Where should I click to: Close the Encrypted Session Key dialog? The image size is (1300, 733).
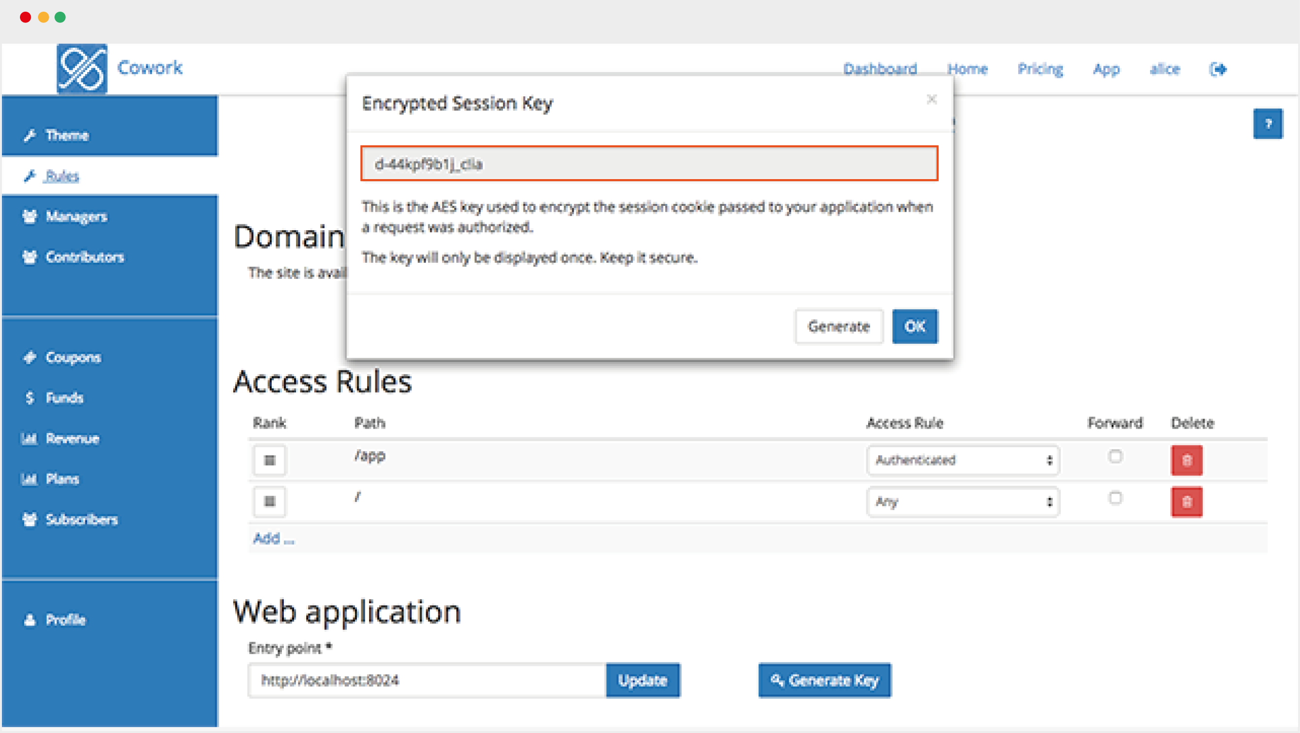(931, 99)
